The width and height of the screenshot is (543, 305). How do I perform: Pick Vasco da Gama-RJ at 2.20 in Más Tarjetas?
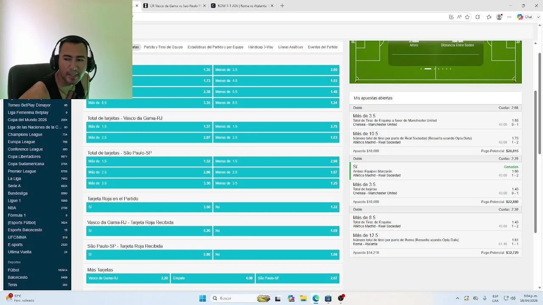pyautogui.click(x=128, y=278)
